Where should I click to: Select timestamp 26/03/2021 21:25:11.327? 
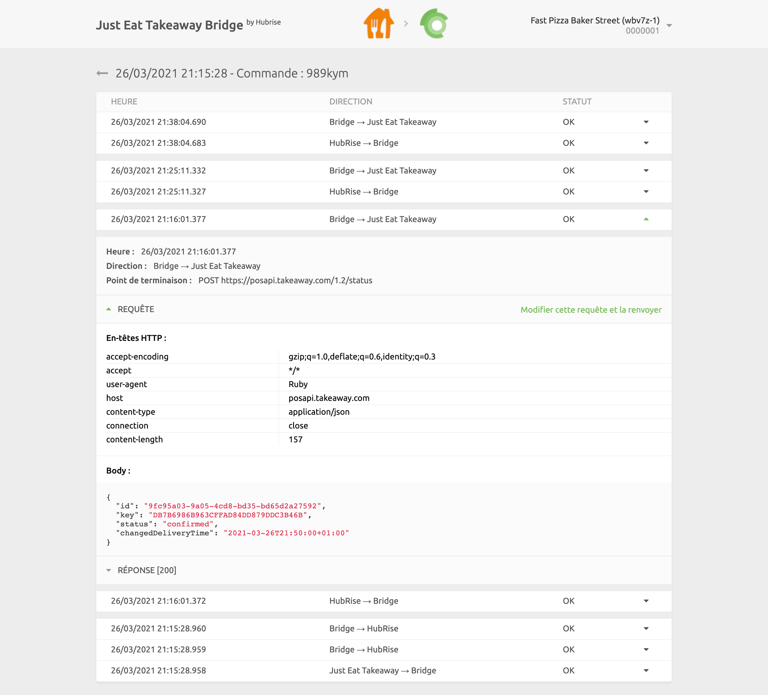(x=158, y=191)
